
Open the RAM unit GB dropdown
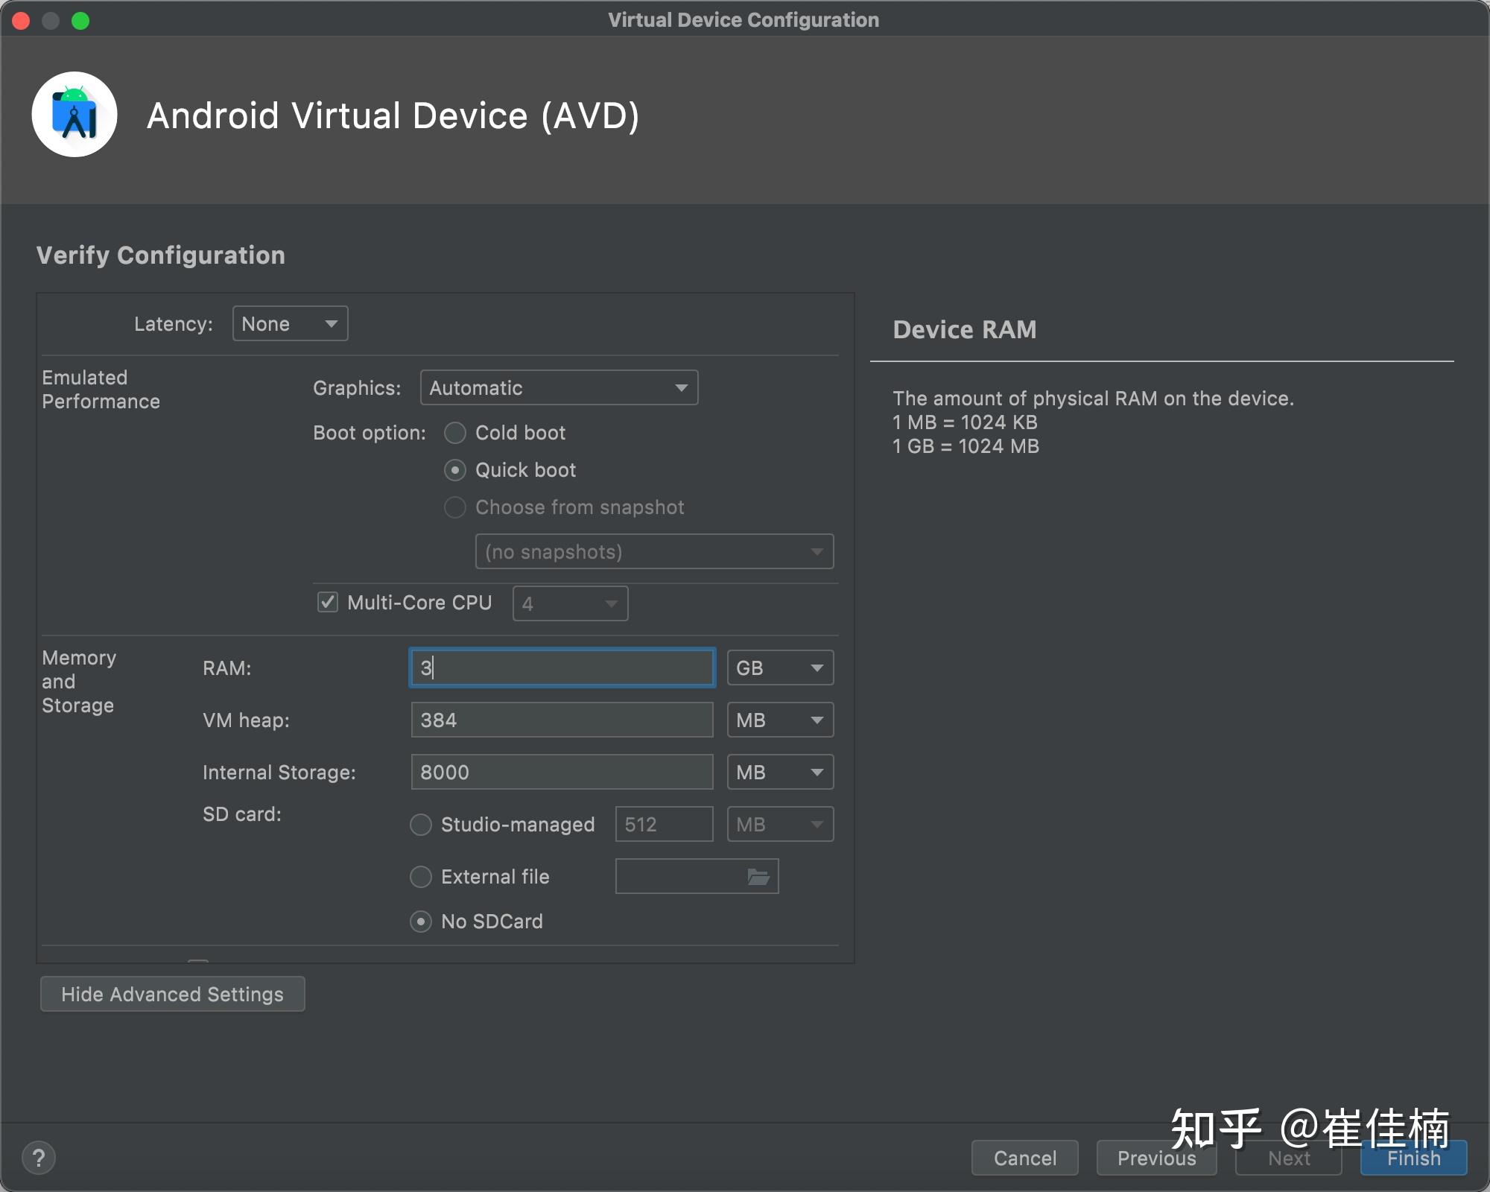[x=779, y=668]
